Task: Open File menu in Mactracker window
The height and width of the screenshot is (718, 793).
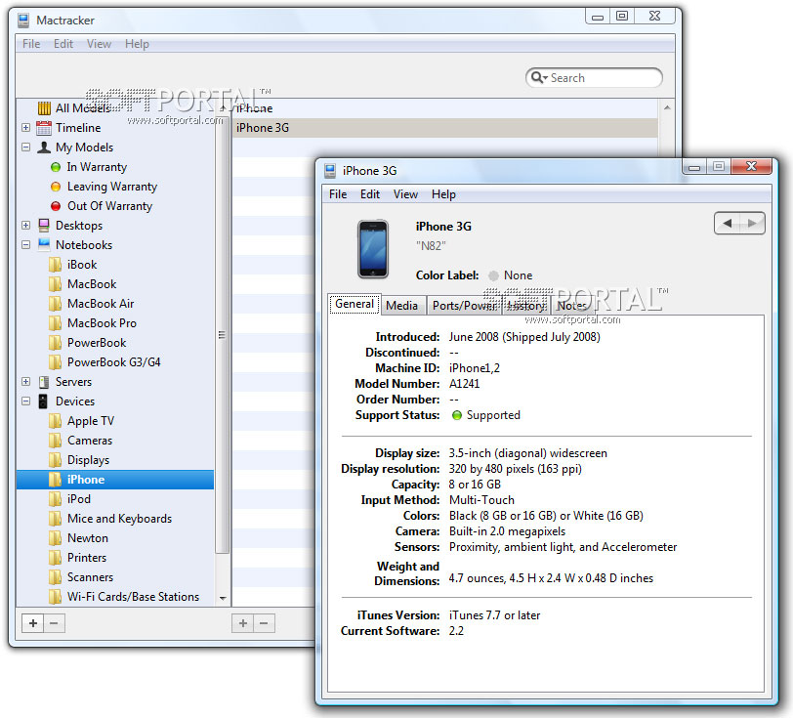Action: [31, 44]
